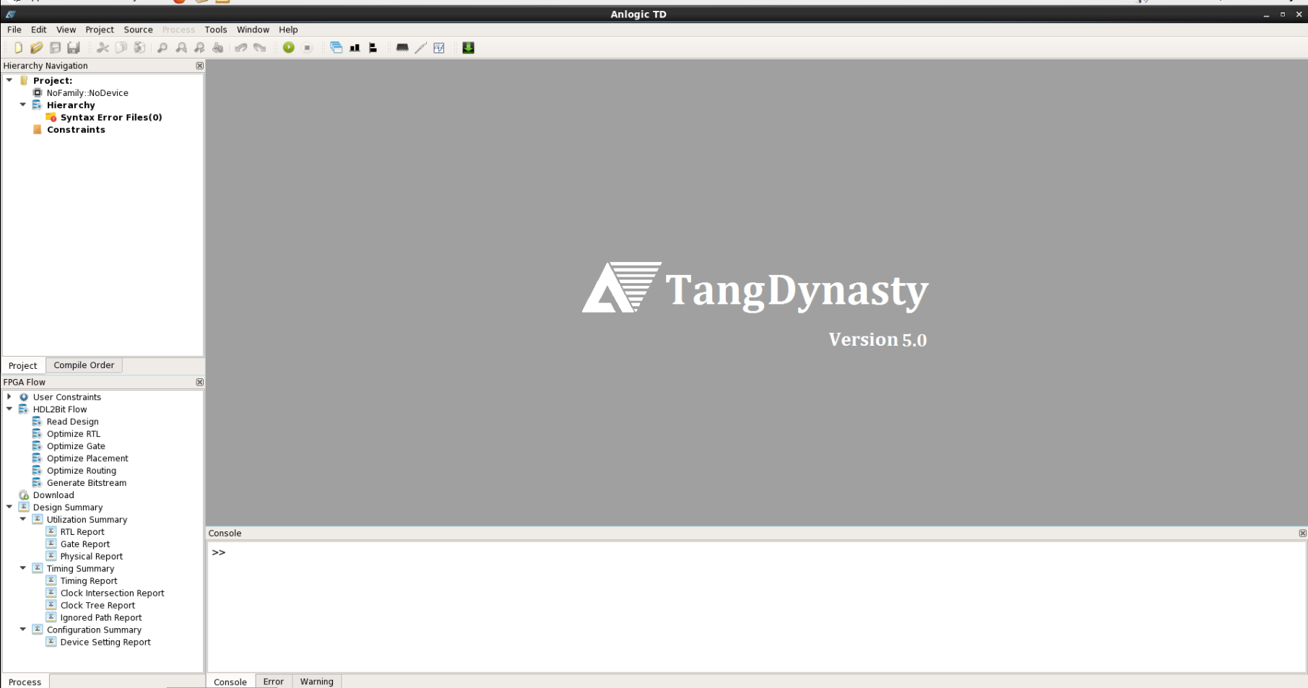Select Generate Bitstream flow step

(87, 483)
